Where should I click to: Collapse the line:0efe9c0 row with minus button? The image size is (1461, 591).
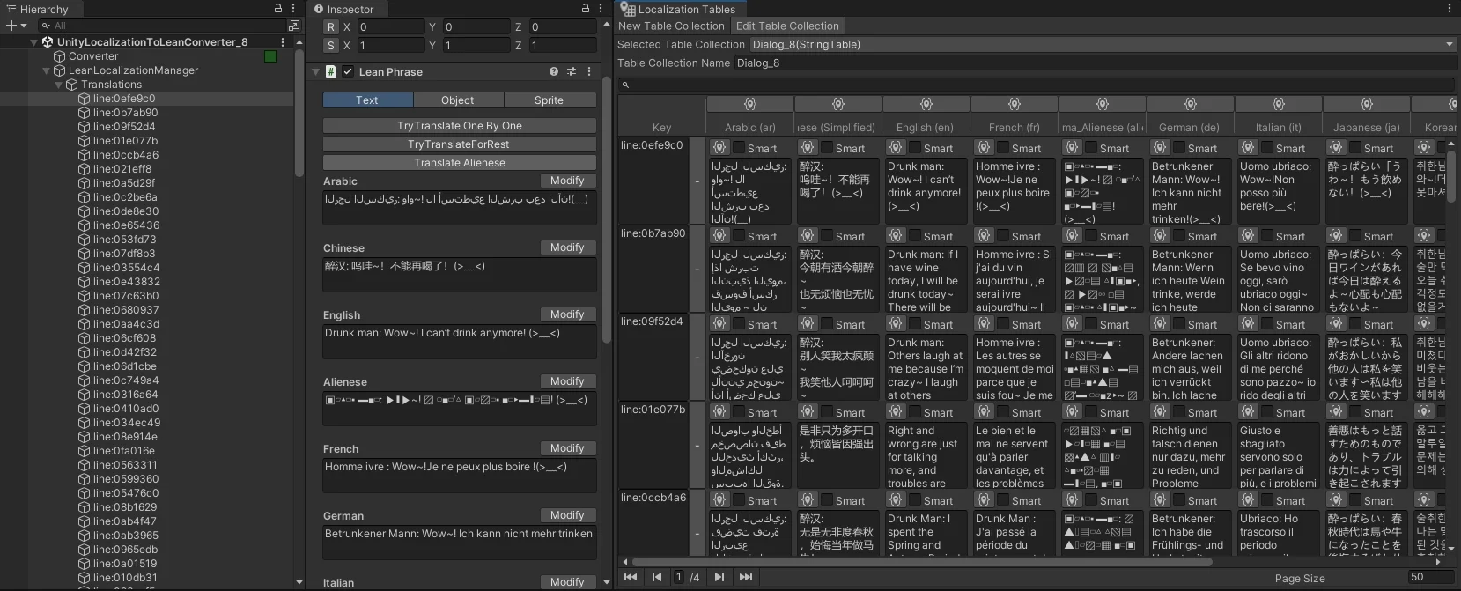(x=697, y=181)
